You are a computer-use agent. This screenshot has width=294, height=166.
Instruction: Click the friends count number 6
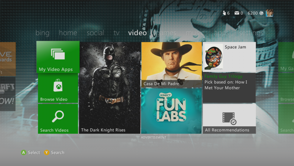228,13
